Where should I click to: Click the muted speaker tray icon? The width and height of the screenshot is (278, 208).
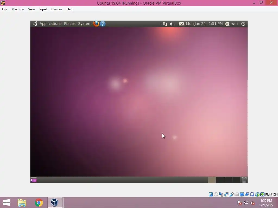252,203
